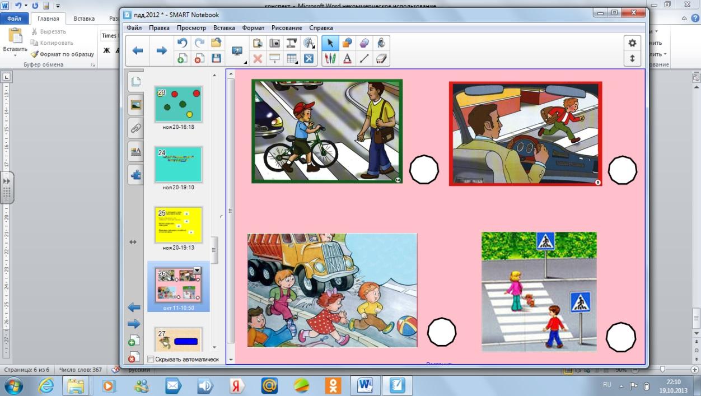701x396 pixels.
Task: Open the Просмотр menu
Action: pyautogui.click(x=191, y=27)
